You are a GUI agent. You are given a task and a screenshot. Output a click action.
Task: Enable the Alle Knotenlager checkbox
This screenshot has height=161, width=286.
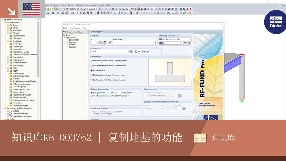tap(136, 51)
